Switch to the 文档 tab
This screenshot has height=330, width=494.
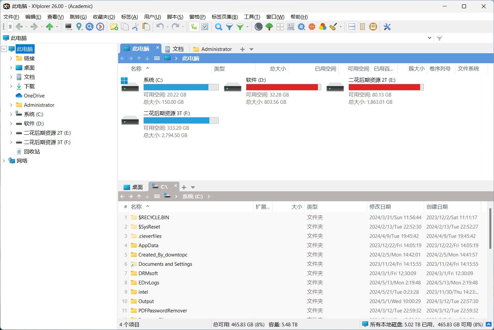178,49
